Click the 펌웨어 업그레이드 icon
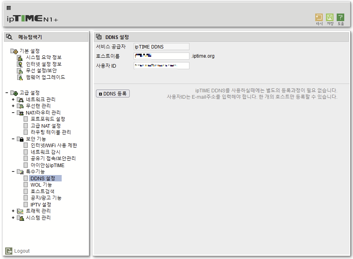Screen dimensions: 353x259 pos(20,78)
